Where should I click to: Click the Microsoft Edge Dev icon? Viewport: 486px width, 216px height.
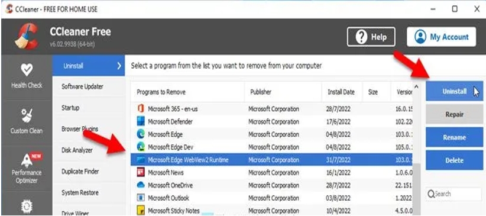coord(141,147)
